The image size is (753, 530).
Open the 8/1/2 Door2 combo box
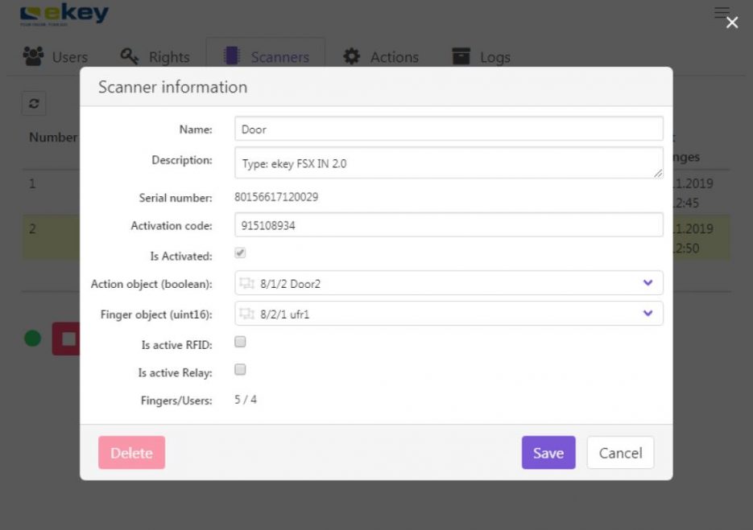[x=449, y=283]
